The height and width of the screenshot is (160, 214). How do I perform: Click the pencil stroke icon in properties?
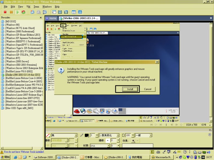click(x=82, y=135)
